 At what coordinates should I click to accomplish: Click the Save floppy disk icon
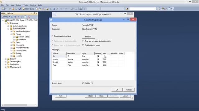(16, 9)
